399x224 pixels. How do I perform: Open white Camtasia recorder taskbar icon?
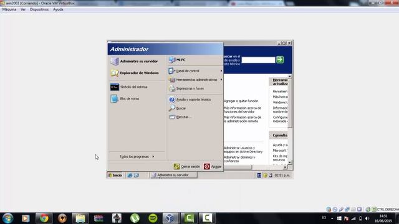[207, 218]
